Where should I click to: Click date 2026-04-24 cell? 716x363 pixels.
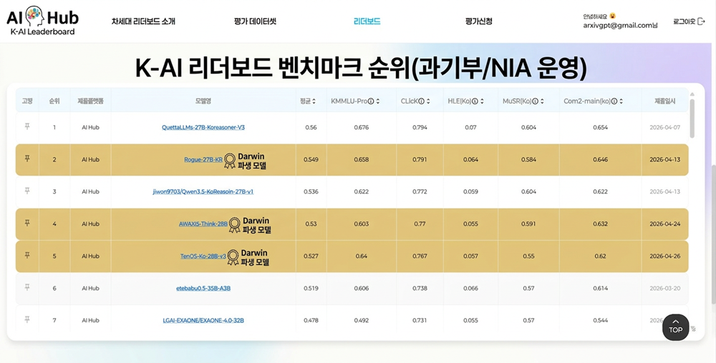[665, 224]
